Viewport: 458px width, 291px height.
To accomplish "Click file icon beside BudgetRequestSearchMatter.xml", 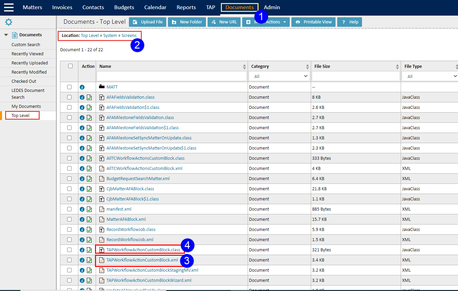I will pos(101,179).
